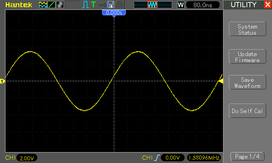272x163 pixels.
Task: Start Do Self Cal calibration
Action: (x=247, y=111)
